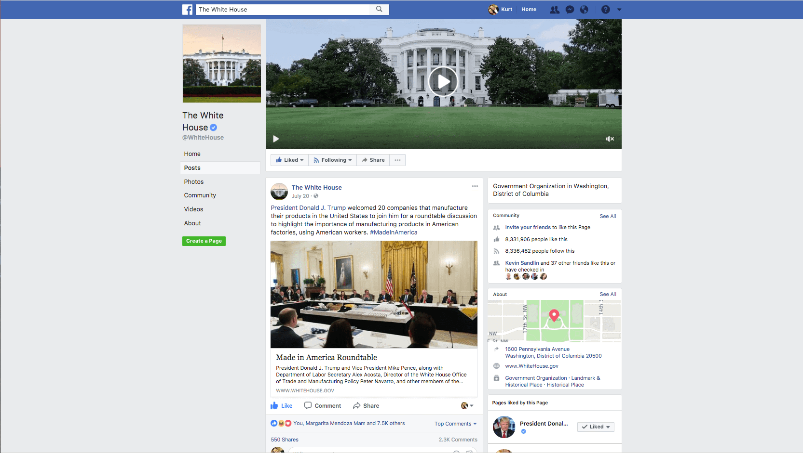This screenshot has width=803, height=453.
Task: Open the Friend Requests icon
Action: (x=555, y=9)
